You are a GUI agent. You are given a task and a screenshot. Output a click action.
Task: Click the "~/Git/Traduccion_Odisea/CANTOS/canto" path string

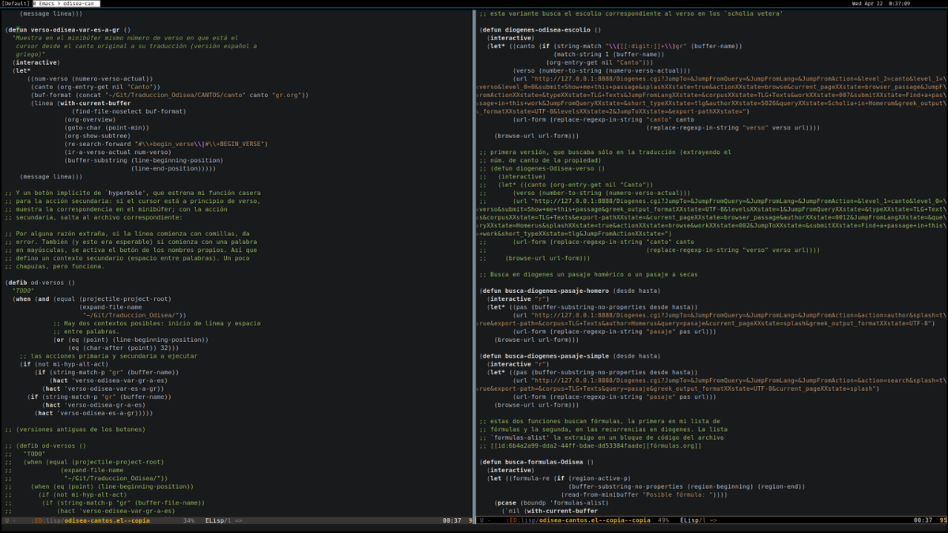tap(176, 96)
